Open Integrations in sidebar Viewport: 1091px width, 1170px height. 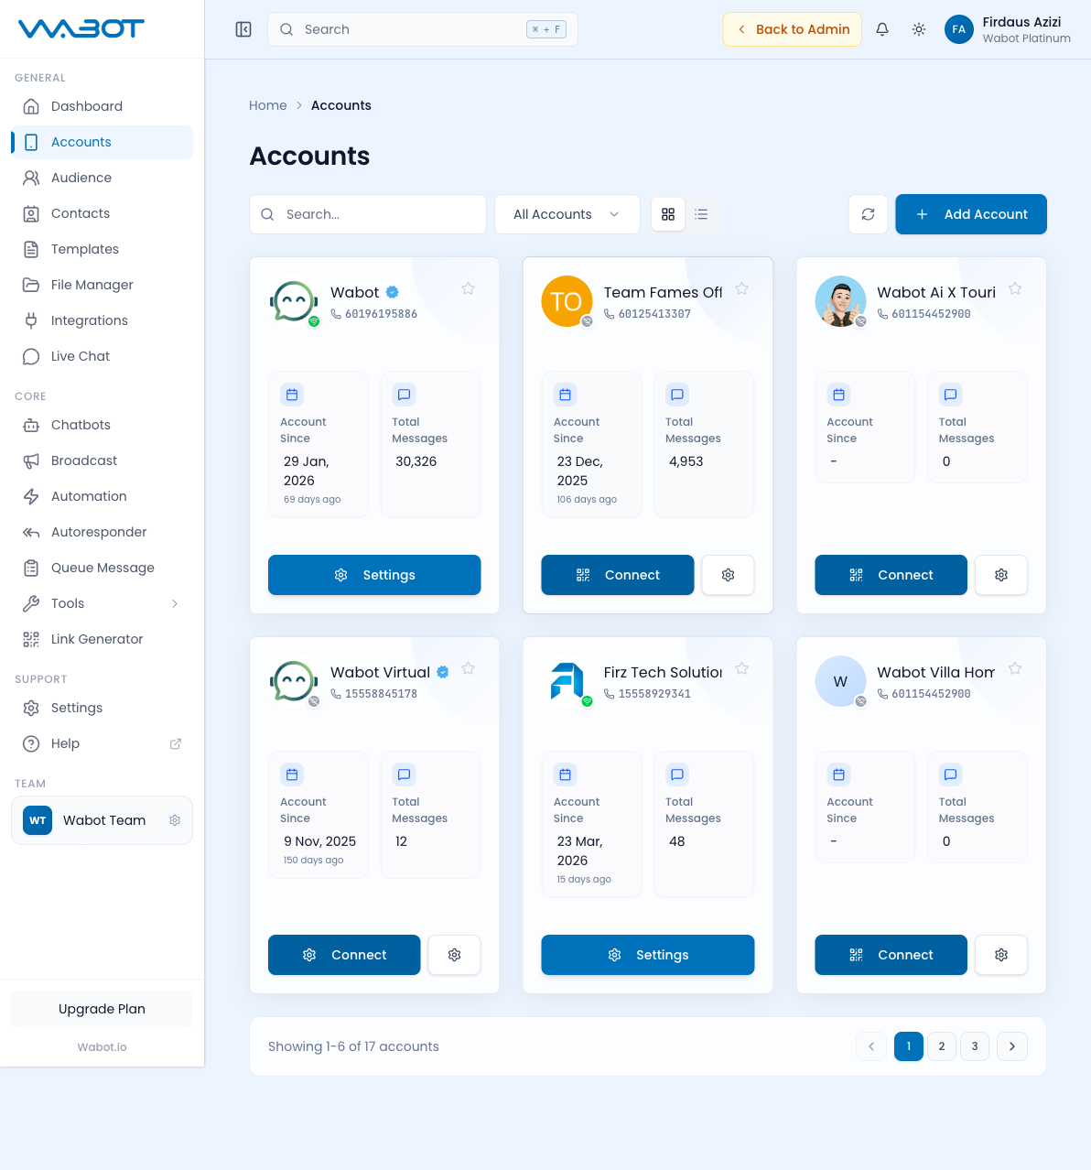coord(102,320)
